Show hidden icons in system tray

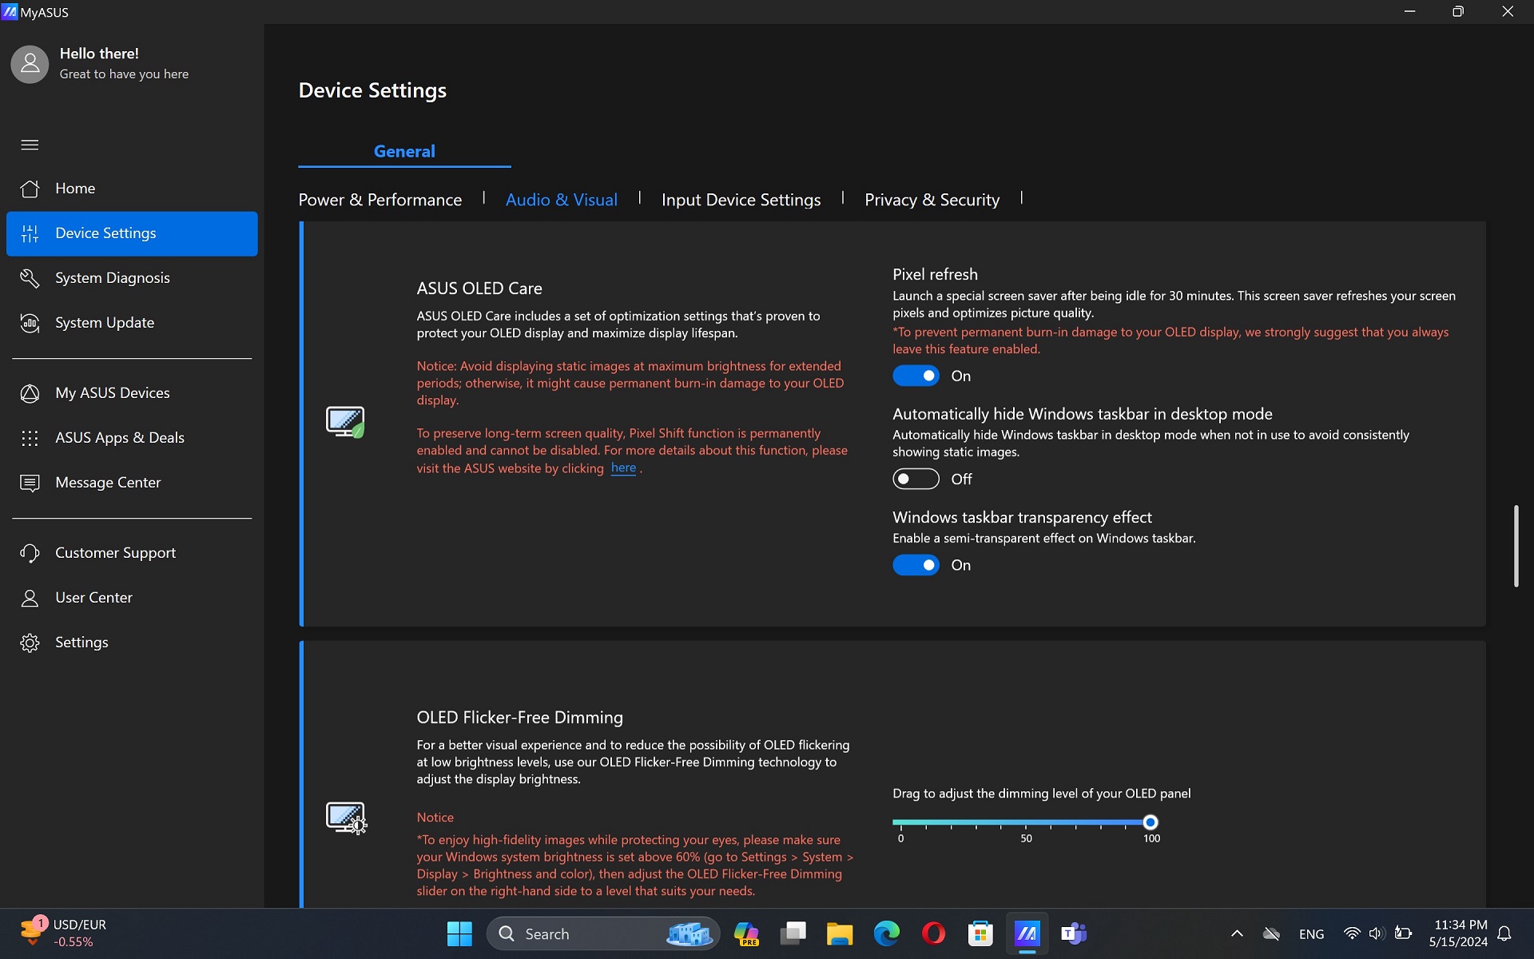tap(1236, 933)
